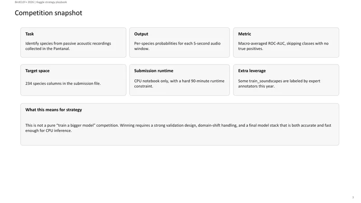
Task: Click the Kaggle strategy playbook header label
Action: click(51, 2)
